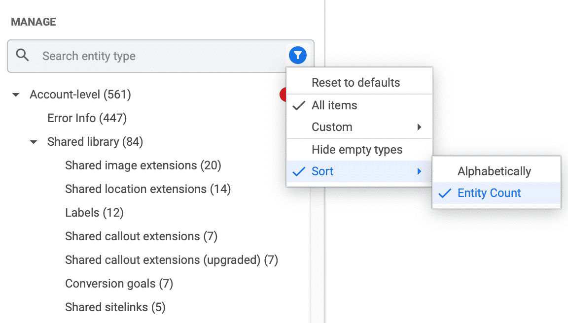Screen dimensions: 568x323
Task: Open the Custom submenu
Action: (x=331, y=127)
